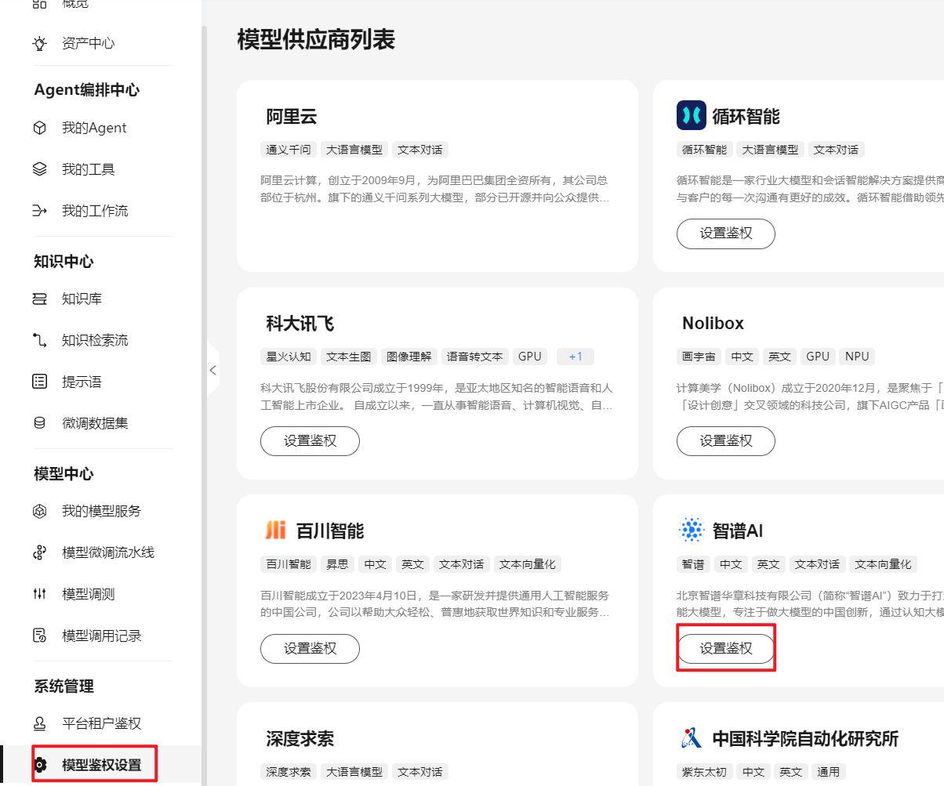Click the 画宇宙 tag on Nolibox
This screenshot has height=786, width=944.
coord(699,357)
